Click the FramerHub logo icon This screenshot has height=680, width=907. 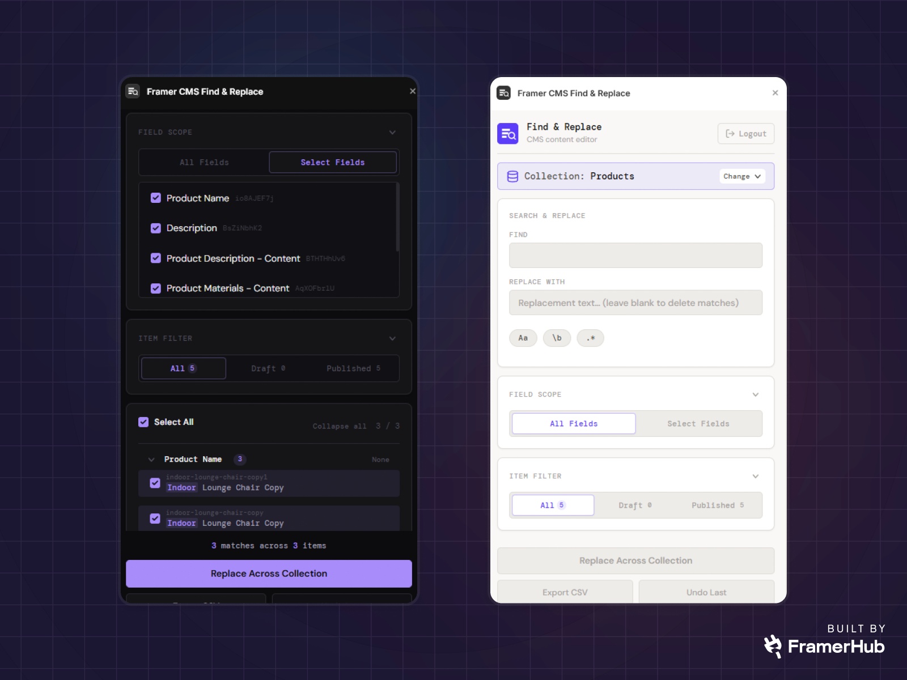[x=774, y=644]
